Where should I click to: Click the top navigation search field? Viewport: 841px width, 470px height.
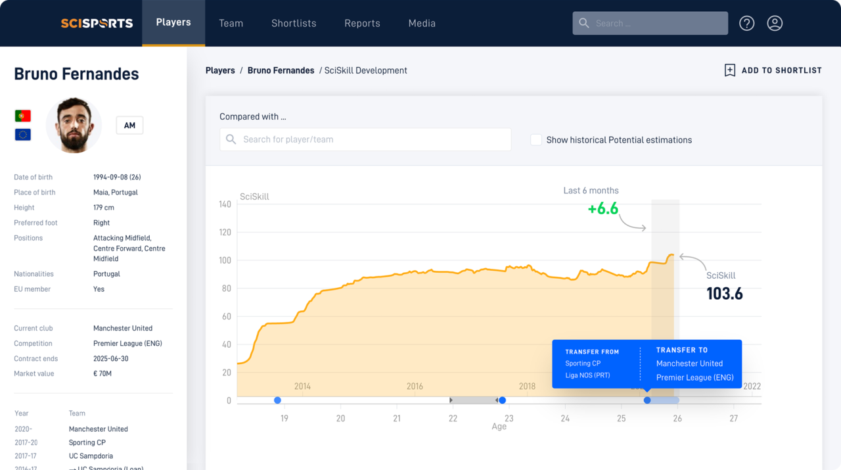pos(650,23)
